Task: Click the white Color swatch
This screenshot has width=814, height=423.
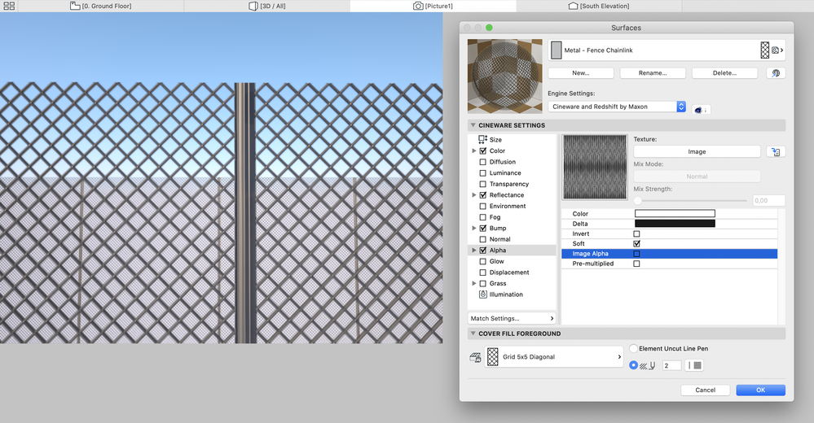Action: point(675,214)
